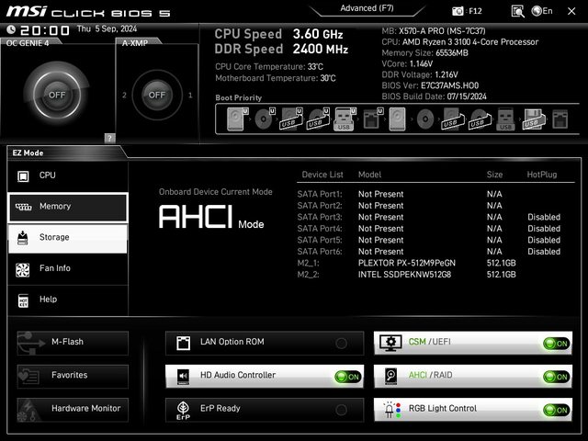Toggle the RGB Light Control switch
The width and height of the screenshot is (588, 441).
click(x=555, y=410)
